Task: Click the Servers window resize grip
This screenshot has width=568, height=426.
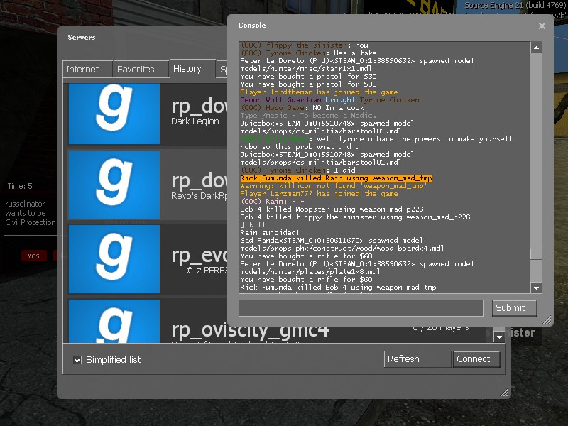Action: (504, 393)
